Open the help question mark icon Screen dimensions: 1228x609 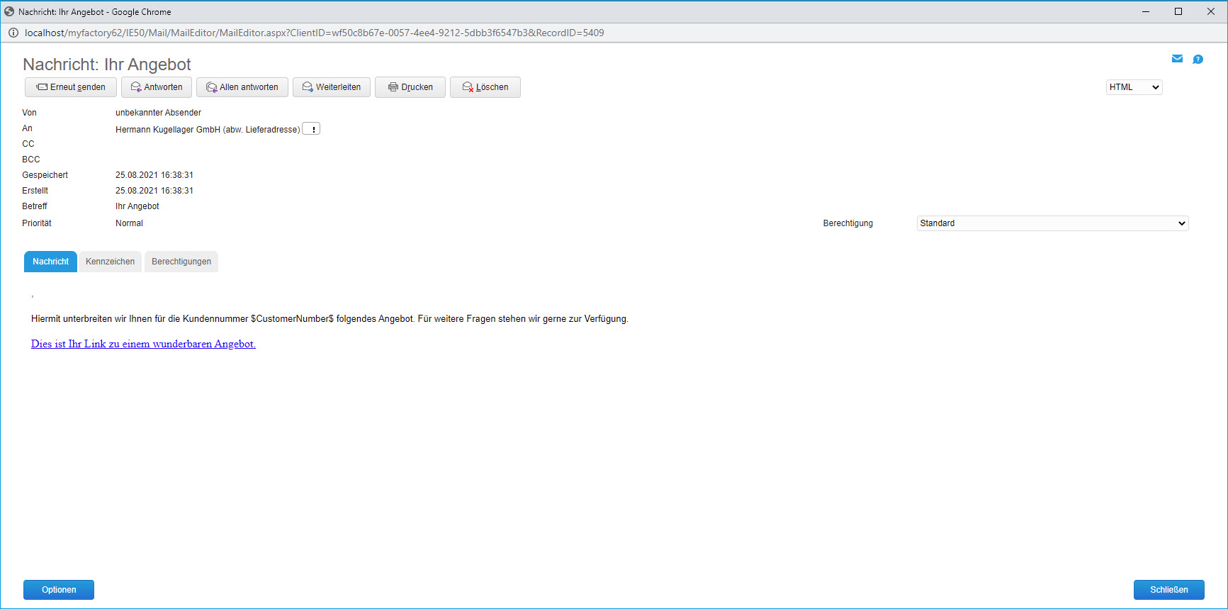(x=1198, y=60)
